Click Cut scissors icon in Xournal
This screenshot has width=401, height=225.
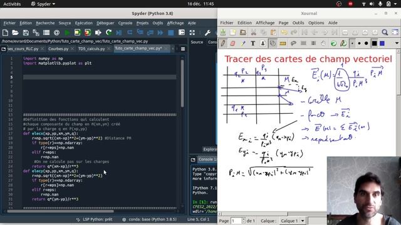pyautogui.click(x=253, y=32)
